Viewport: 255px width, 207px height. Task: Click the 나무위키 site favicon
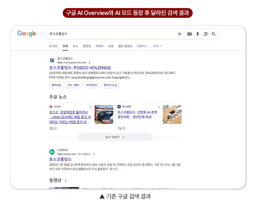click(52, 152)
